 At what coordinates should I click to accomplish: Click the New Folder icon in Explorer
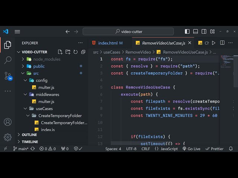(68, 52)
